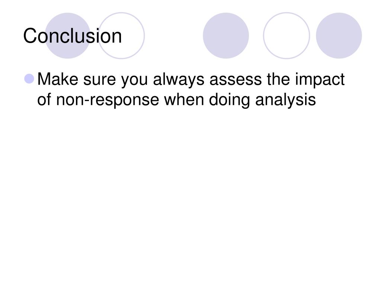Click the word Make in bullet text

click(x=58, y=79)
